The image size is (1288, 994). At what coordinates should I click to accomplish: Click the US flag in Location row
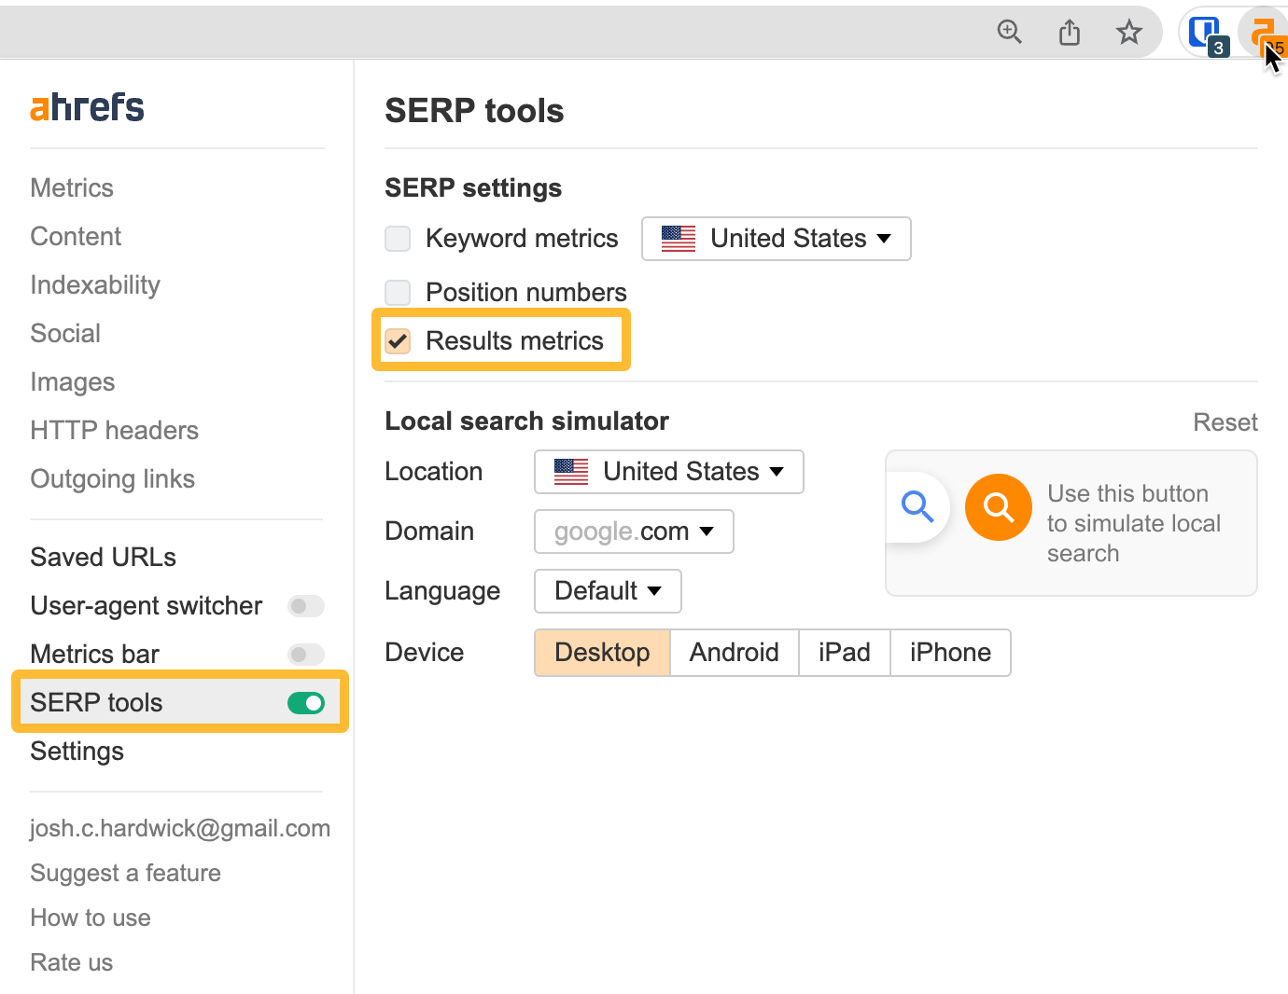[569, 471]
